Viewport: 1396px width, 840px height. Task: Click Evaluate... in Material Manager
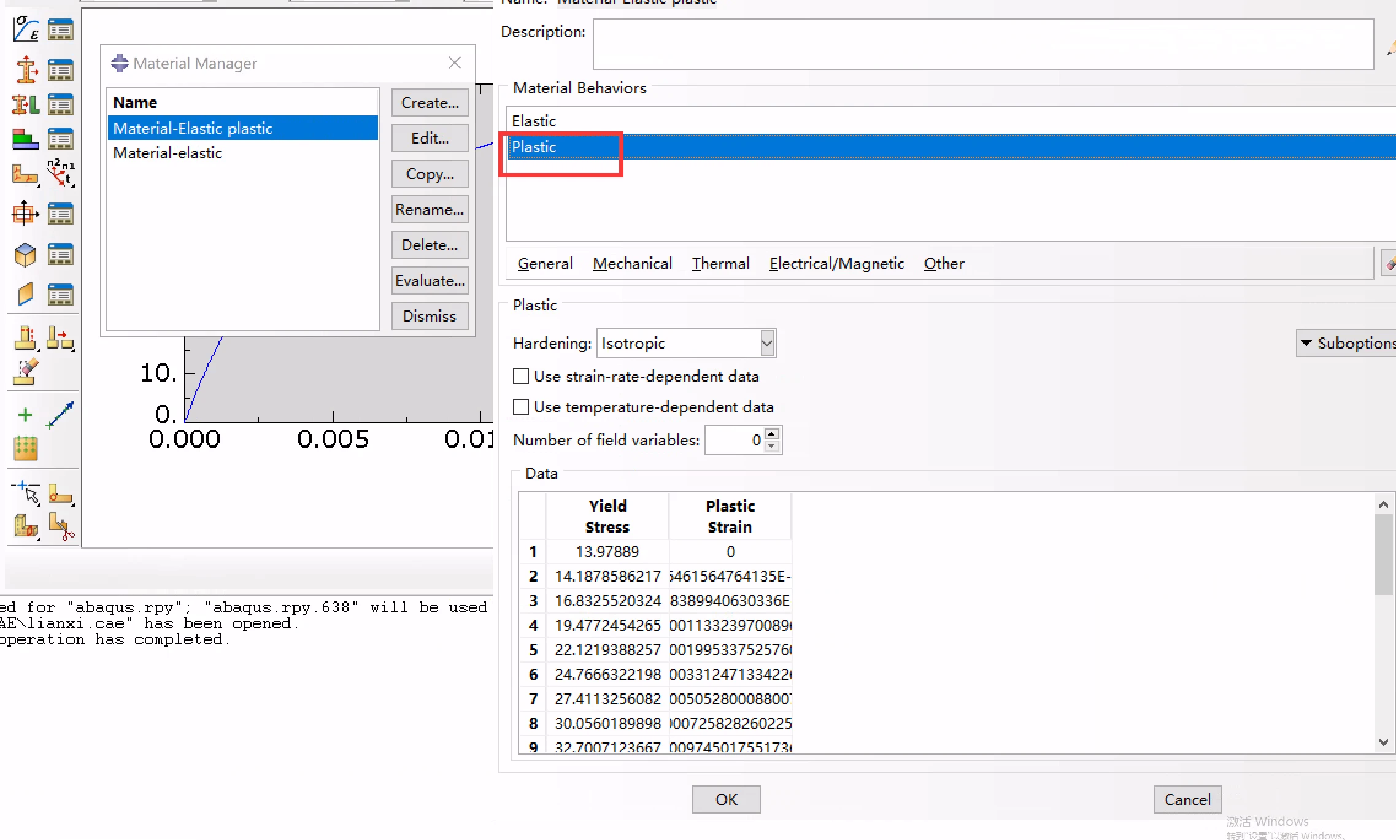430,280
